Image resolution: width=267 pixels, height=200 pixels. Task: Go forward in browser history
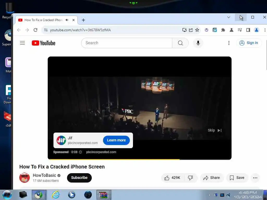(x=27, y=30)
